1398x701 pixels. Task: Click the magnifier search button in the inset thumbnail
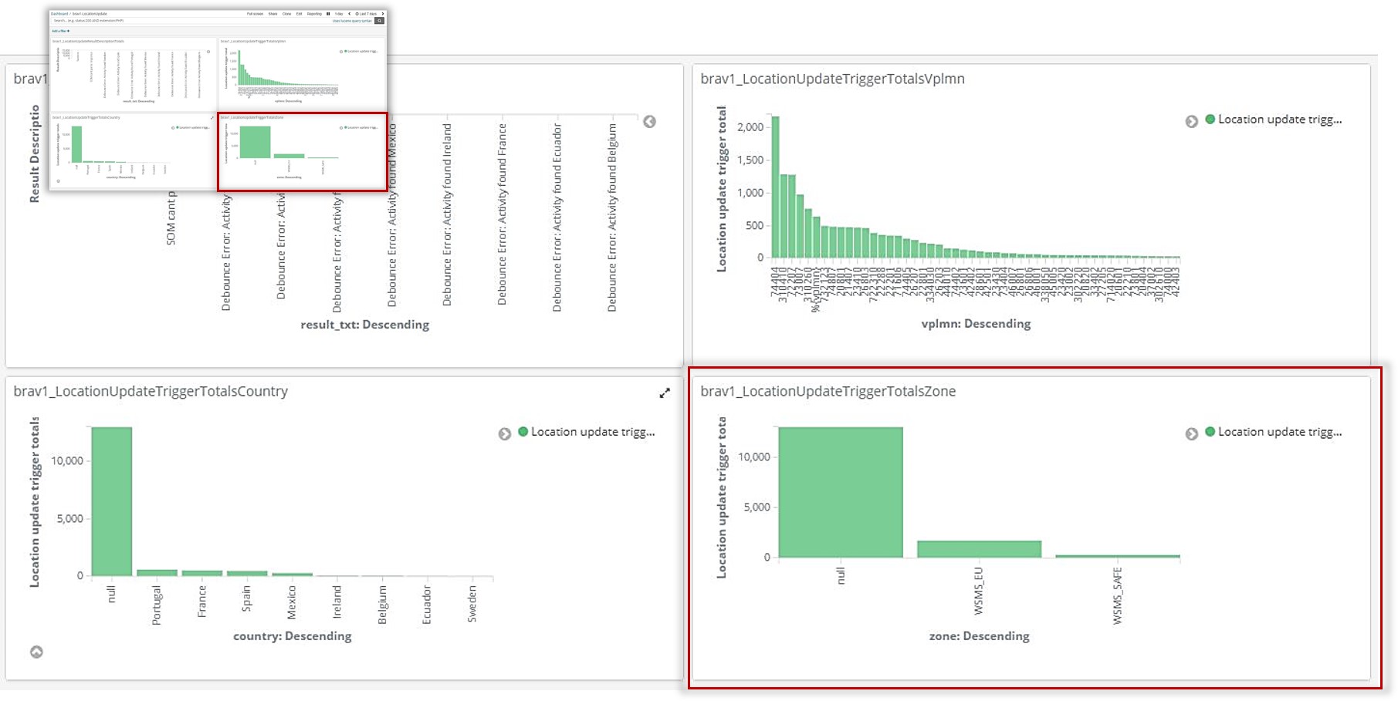pyautogui.click(x=379, y=21)
